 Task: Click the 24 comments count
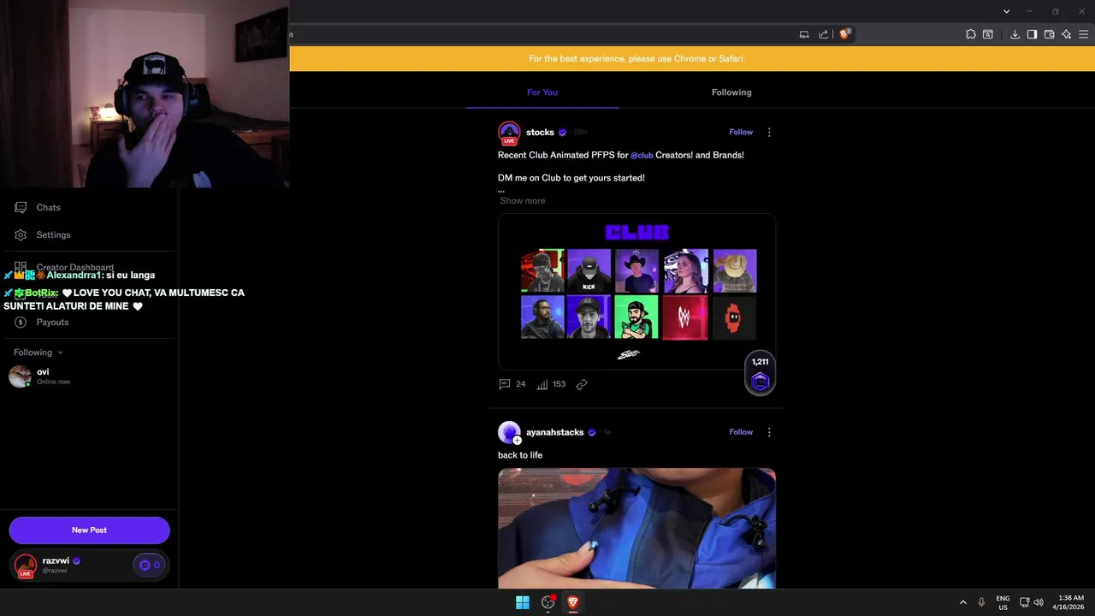[520, 384]
